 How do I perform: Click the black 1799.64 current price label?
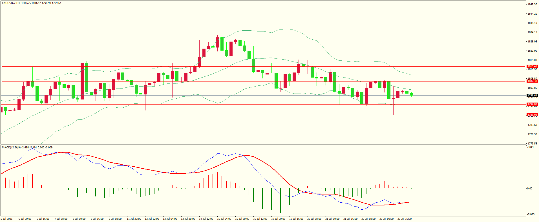tap(532, 96)
